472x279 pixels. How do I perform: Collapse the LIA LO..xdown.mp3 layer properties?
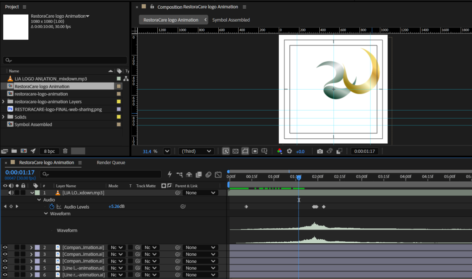[32, 193]
